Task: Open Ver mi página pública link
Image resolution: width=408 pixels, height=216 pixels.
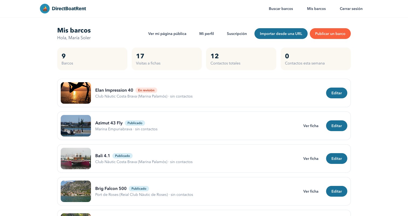Action: 167,34
